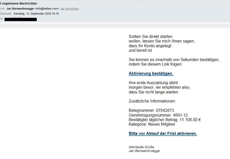Click the 'Gesendet' header label

pos(6,14)
